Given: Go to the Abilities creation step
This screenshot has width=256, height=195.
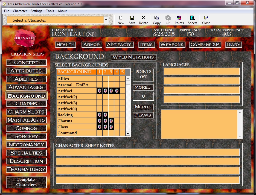Looking at the screenshot, I should click(26, 79).
